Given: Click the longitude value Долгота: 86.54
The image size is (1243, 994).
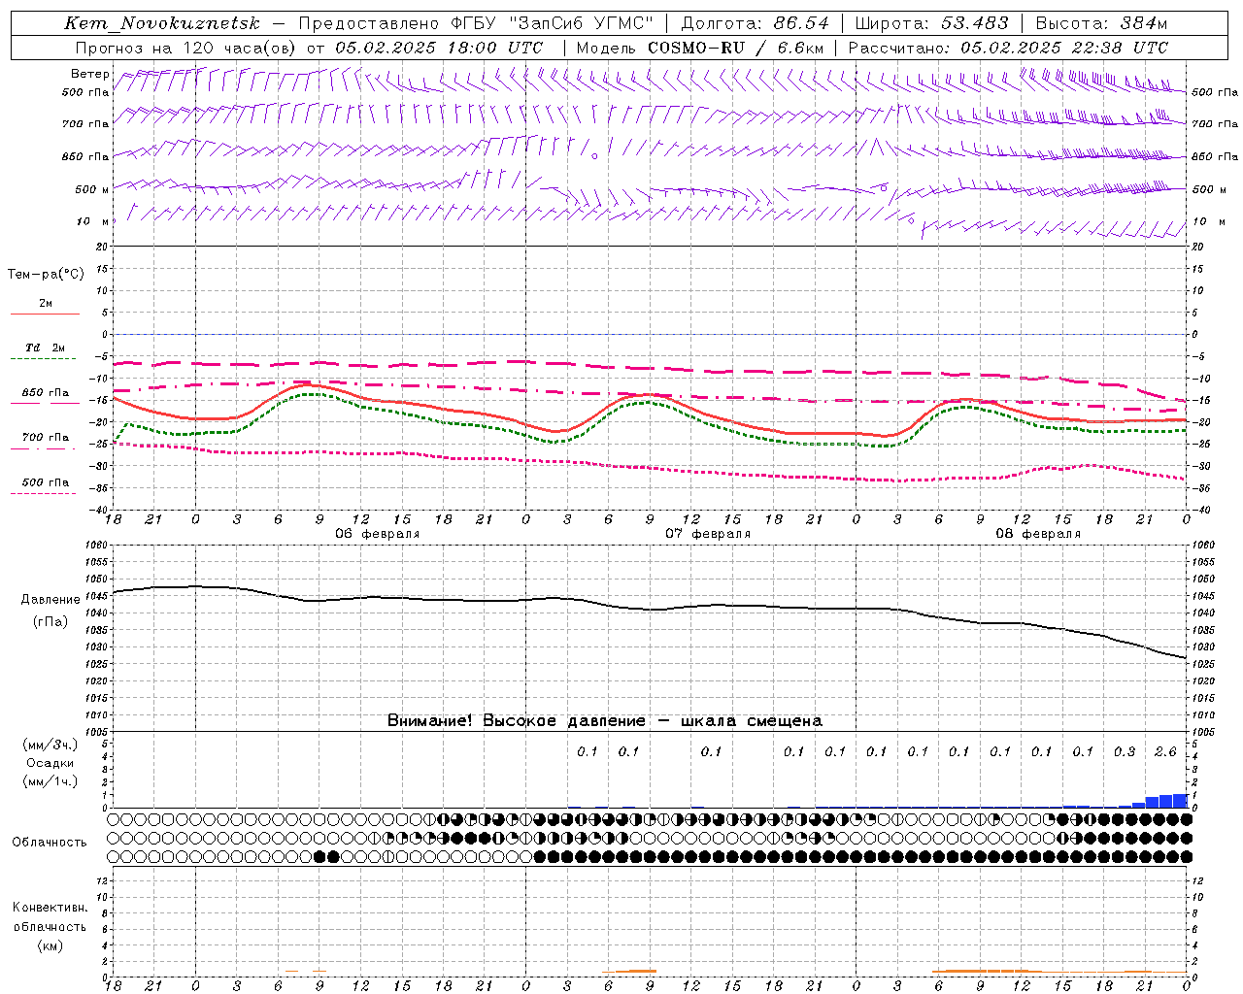Looking at the screenshot, I should (756, 23).
